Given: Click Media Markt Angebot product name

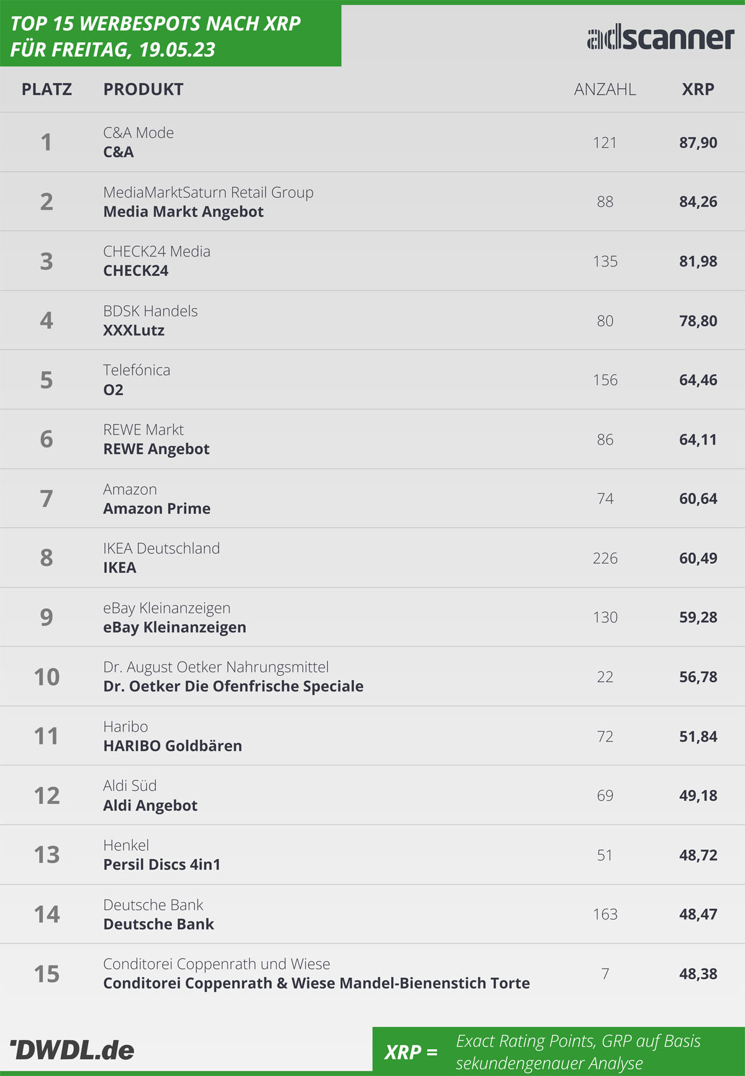Looking at the screenshot, I should 183,212.
